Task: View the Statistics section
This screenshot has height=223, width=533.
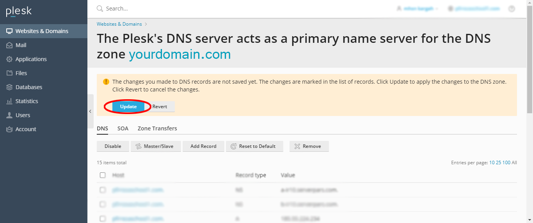Action: coord(44,101)
